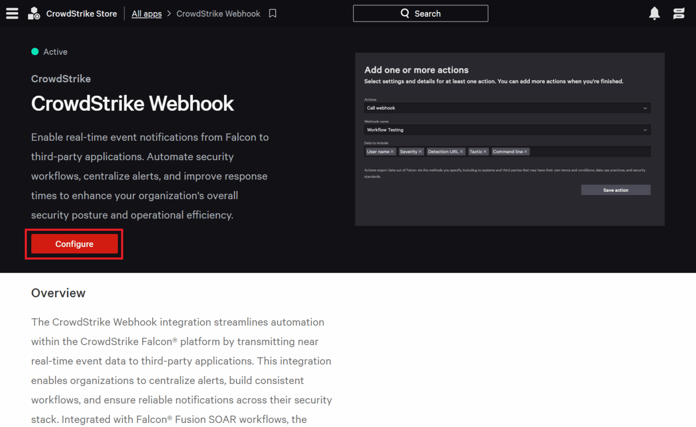The height and width of the screenshot is (427, 696).
Task: Open the support chat icon
Action: [678, 14]
